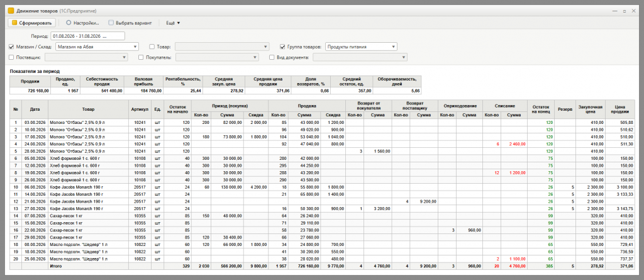Click the Выбрать вариант list icon
The height and width of the screenshot is (280, 644).
pyautogui.click(x=111, y=23)
